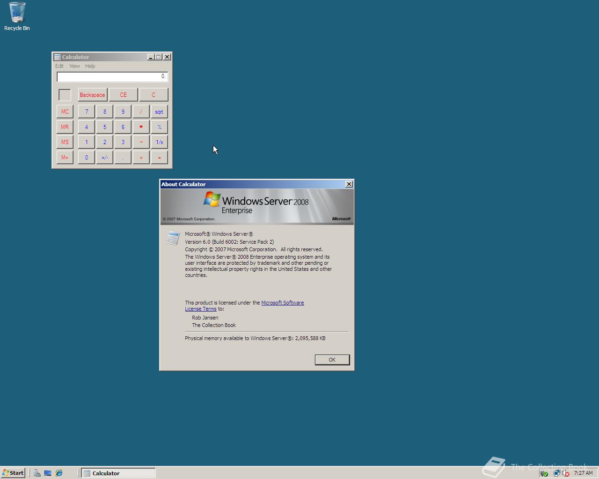Click the Show Desktop quick launch icon
599x479 pixels.
48,473
